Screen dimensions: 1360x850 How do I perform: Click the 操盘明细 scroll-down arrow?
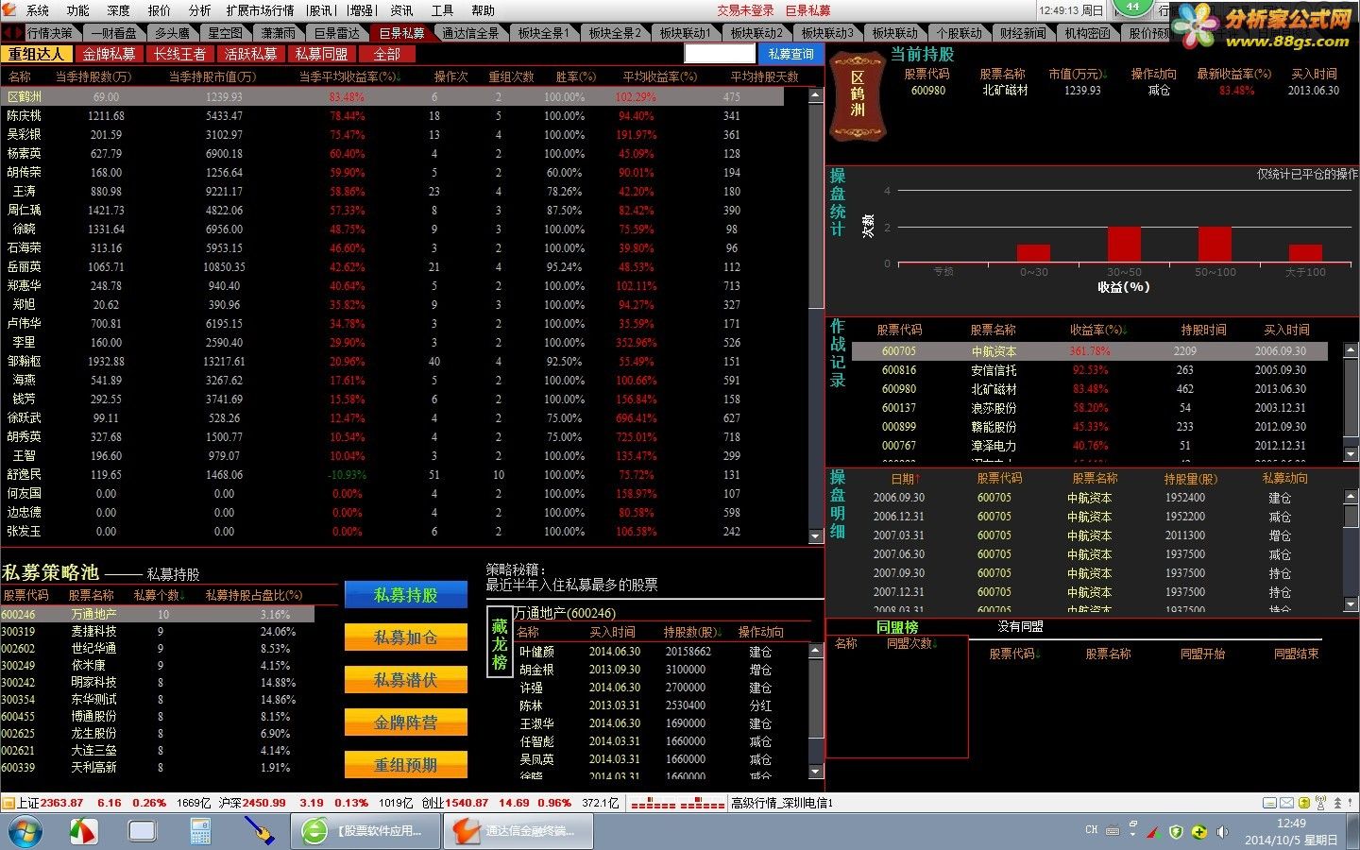click(x=1351, y=604)
